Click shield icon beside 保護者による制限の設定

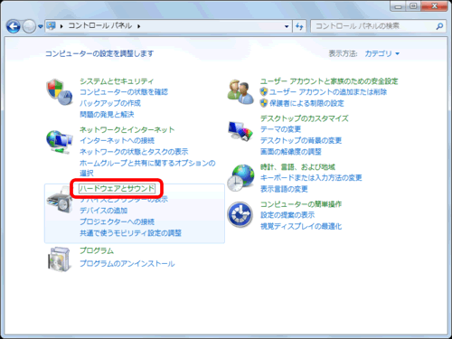tap(264, 103)
